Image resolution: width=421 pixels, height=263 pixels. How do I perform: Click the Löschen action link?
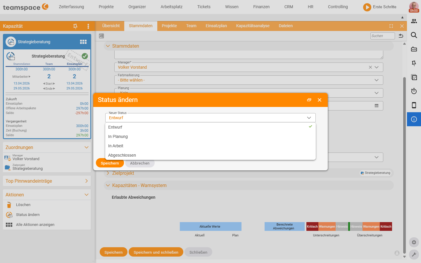pyautogui.click(x=23, y=205)
